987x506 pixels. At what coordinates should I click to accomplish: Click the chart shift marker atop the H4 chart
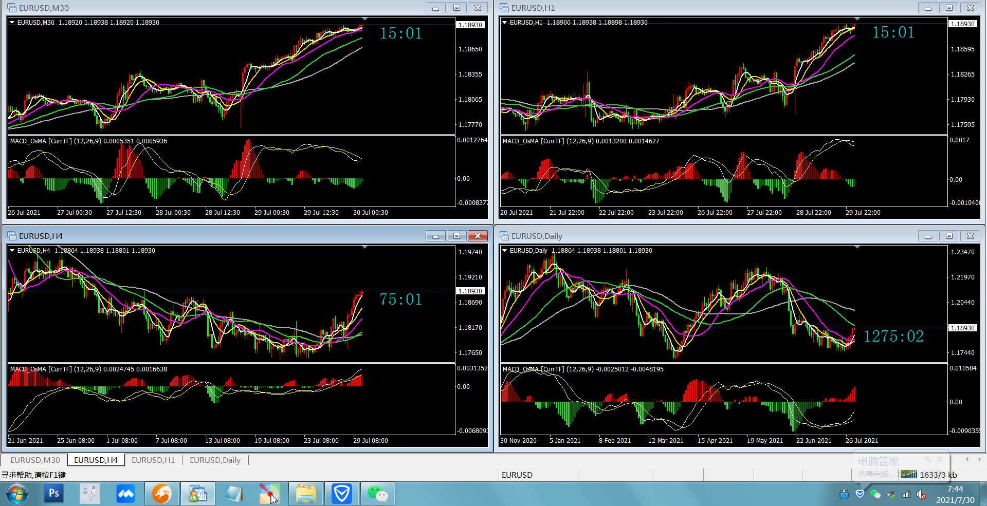tap(364, 247)
